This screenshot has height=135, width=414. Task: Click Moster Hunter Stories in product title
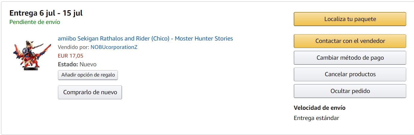click(x=204, y=38)
